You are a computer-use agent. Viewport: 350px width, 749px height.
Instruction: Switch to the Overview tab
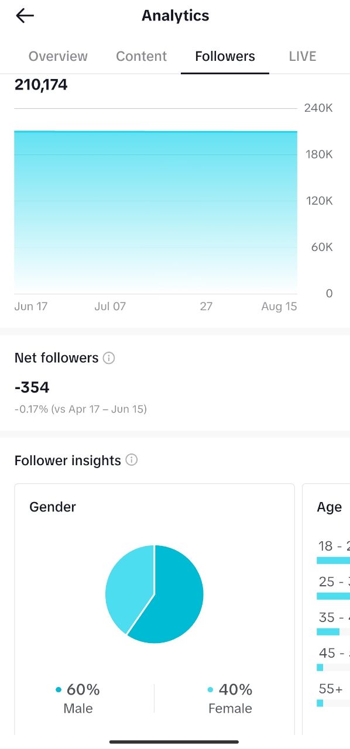[58, 56]
